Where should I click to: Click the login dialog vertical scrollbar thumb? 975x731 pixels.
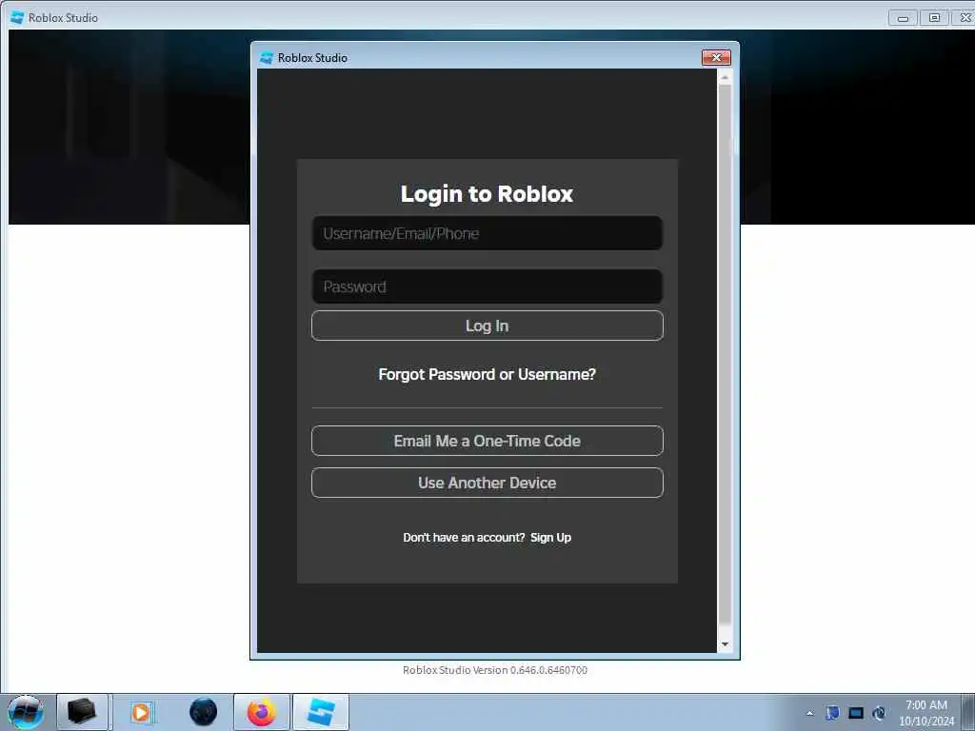click(x=725, y=354)
